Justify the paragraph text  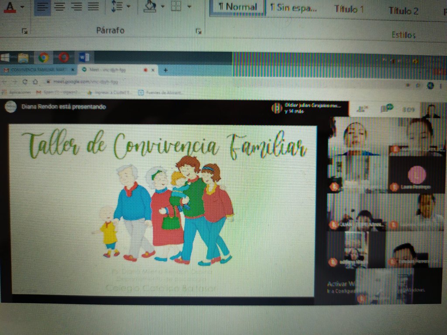pyautogui.click(x=93, y=7)
